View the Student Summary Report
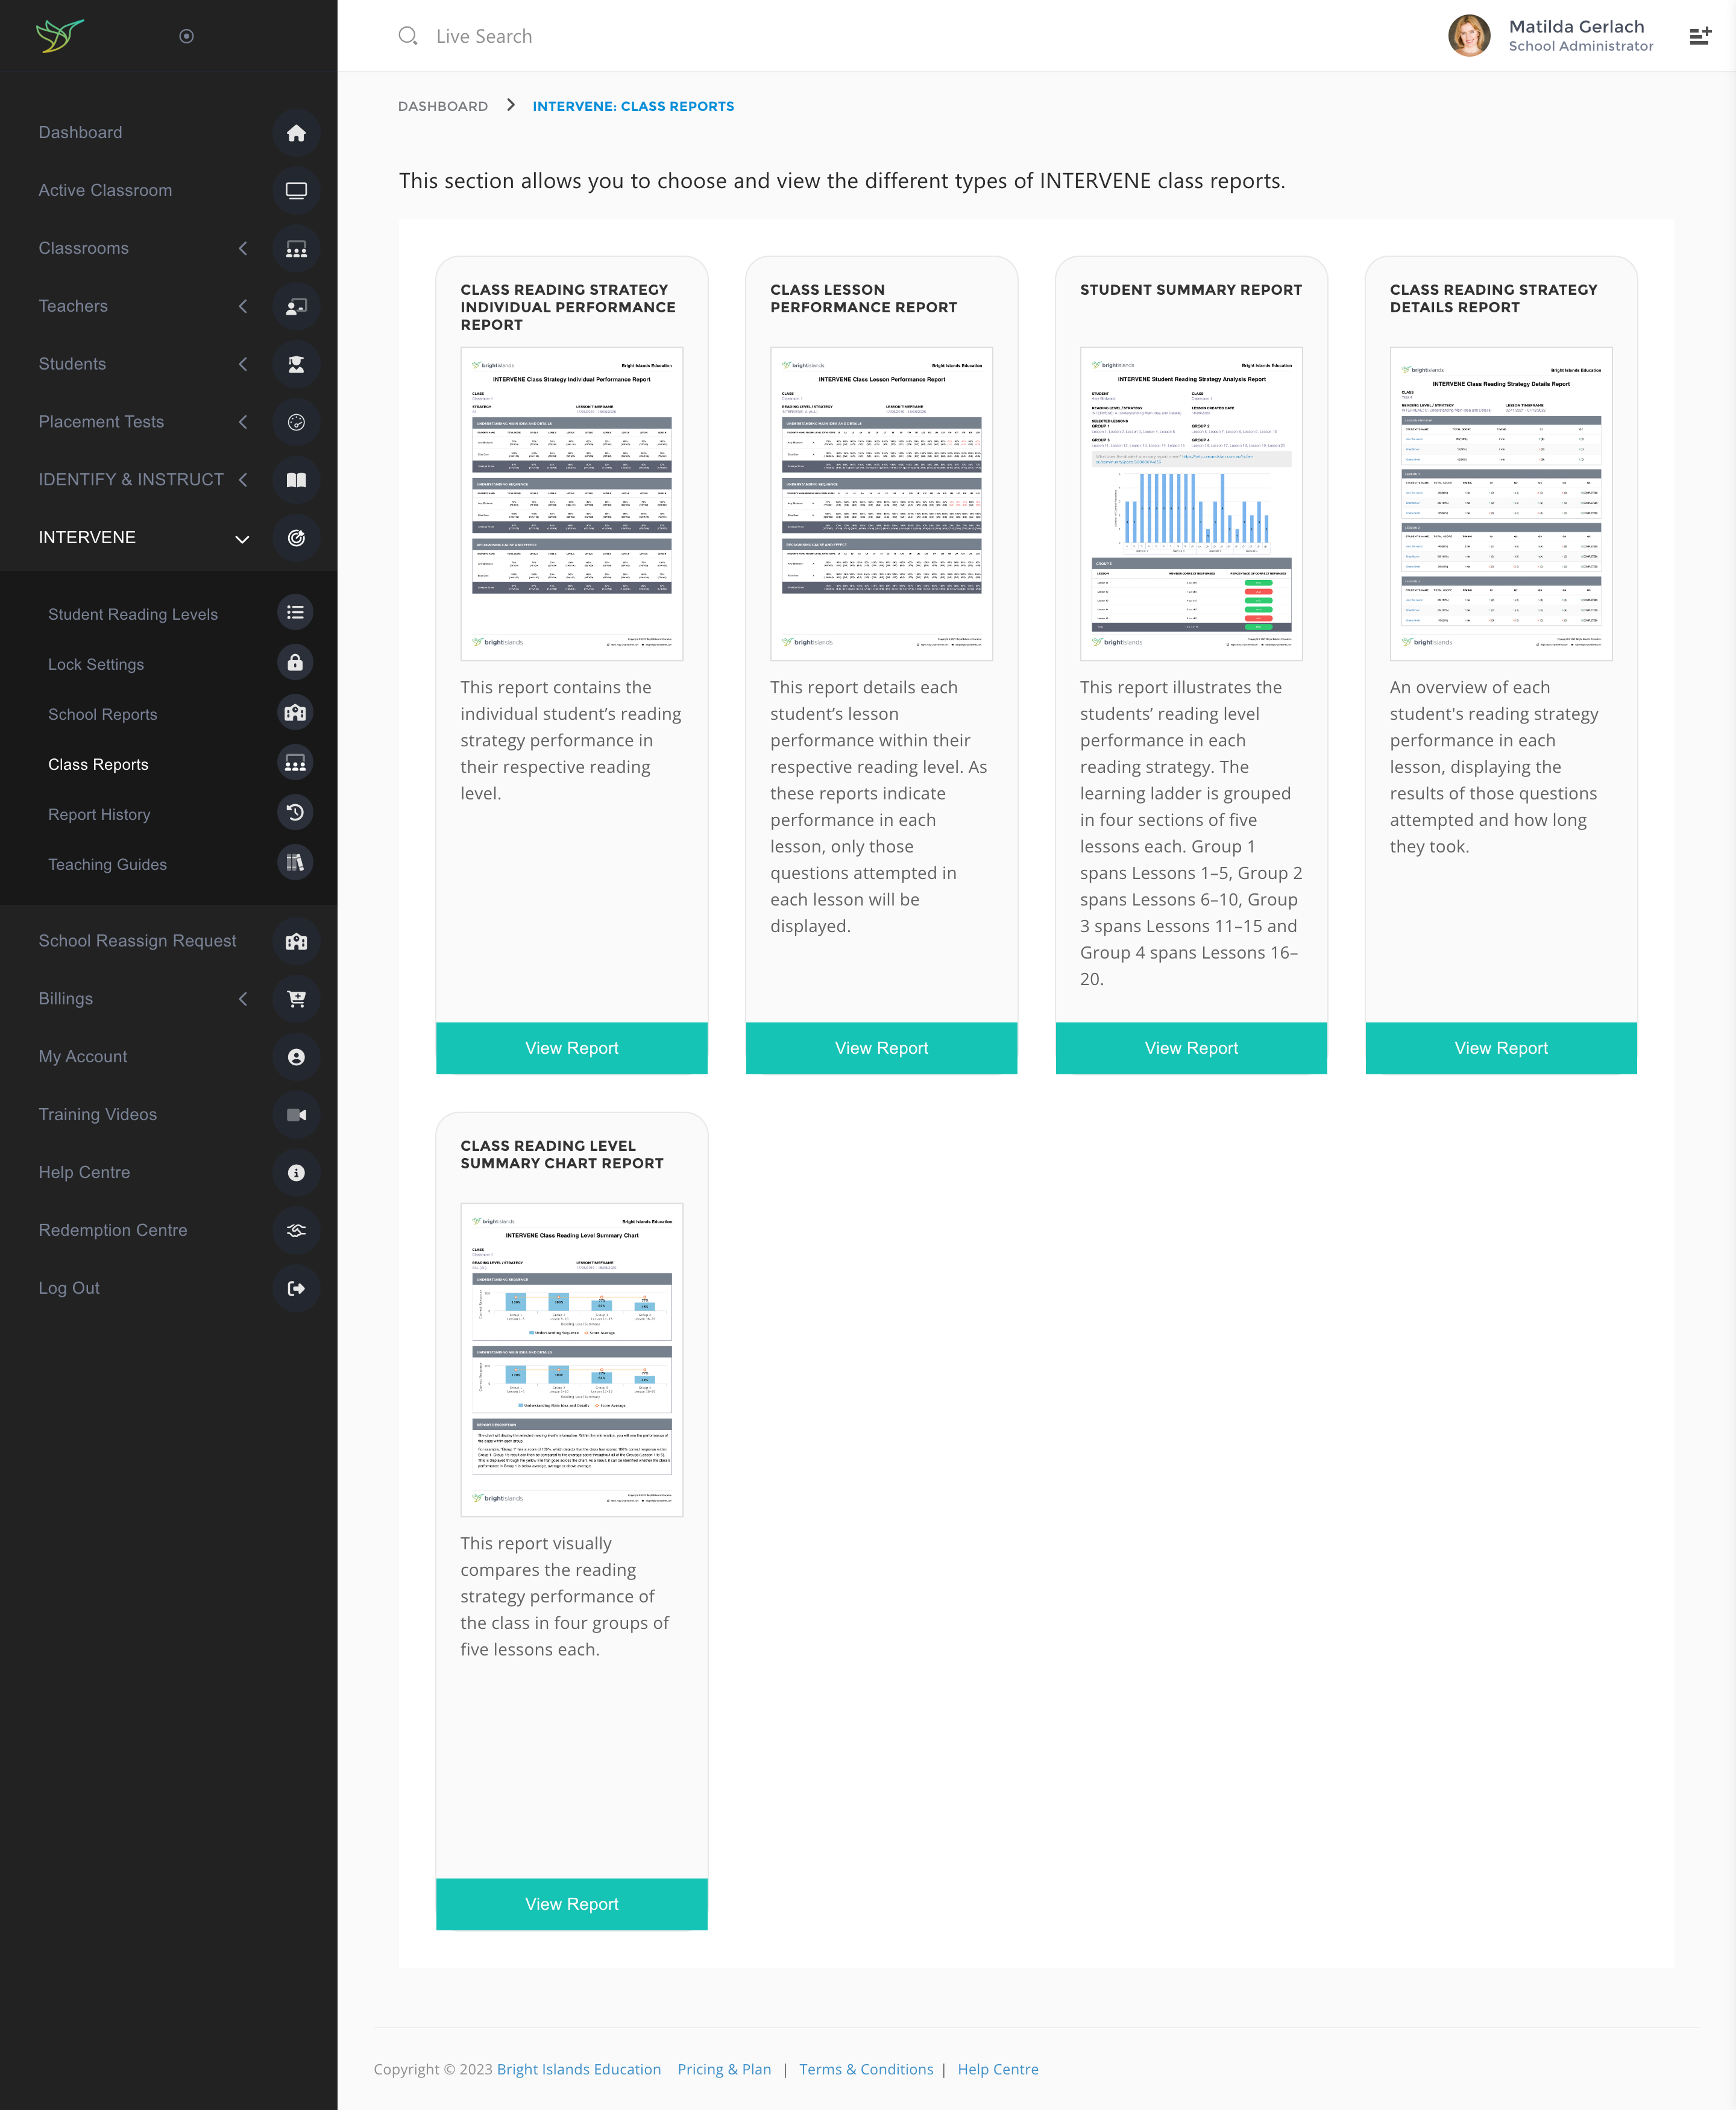This screenshot has width=1736, height=2110. pos(1190,1048)
